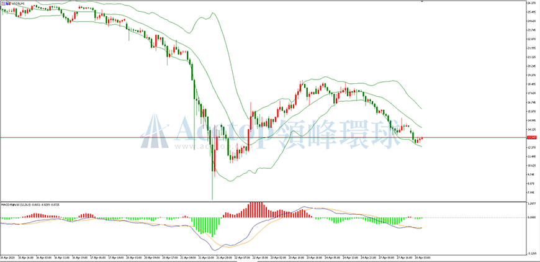Click the 22.870 price scale label
Viewport: 540px width, 262px height.
531,39
